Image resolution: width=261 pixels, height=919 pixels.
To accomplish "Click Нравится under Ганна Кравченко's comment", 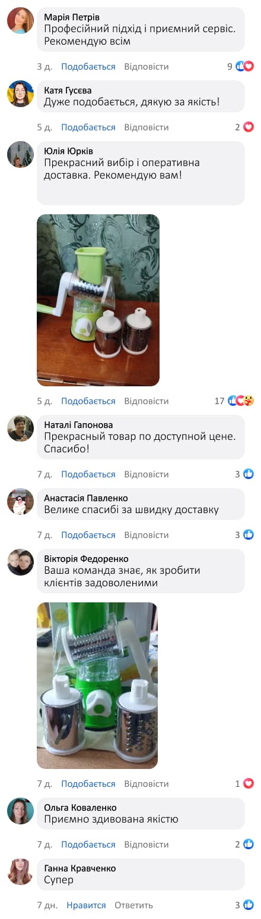I will point(86,905).
